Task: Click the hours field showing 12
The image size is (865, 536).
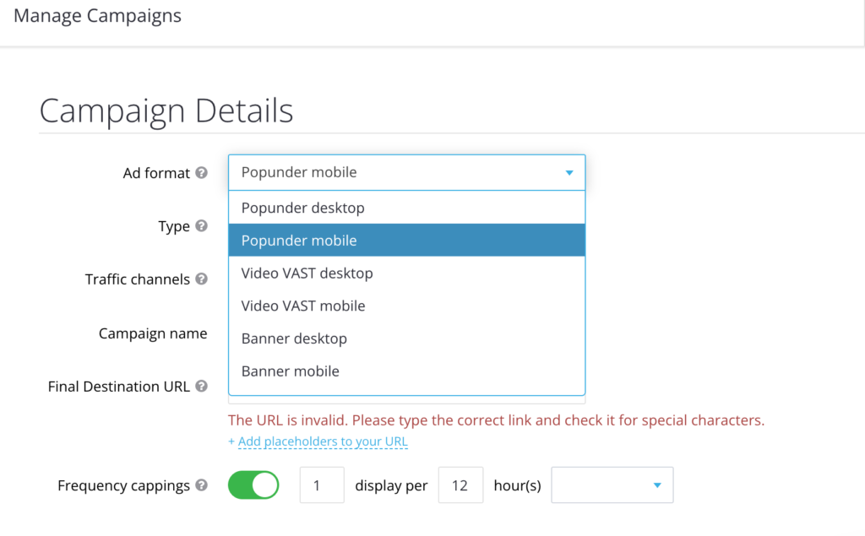Action: click(x=460, y=485)
